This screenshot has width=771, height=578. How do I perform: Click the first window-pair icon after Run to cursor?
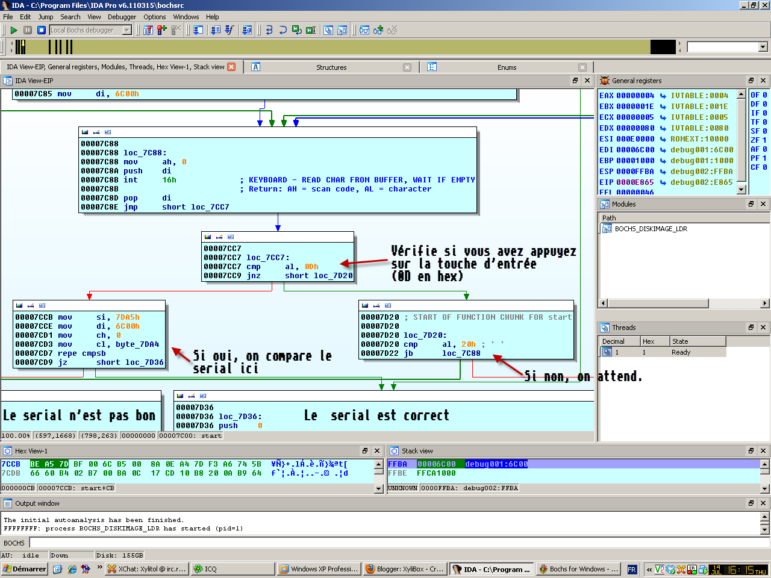(x=328, y=30)
